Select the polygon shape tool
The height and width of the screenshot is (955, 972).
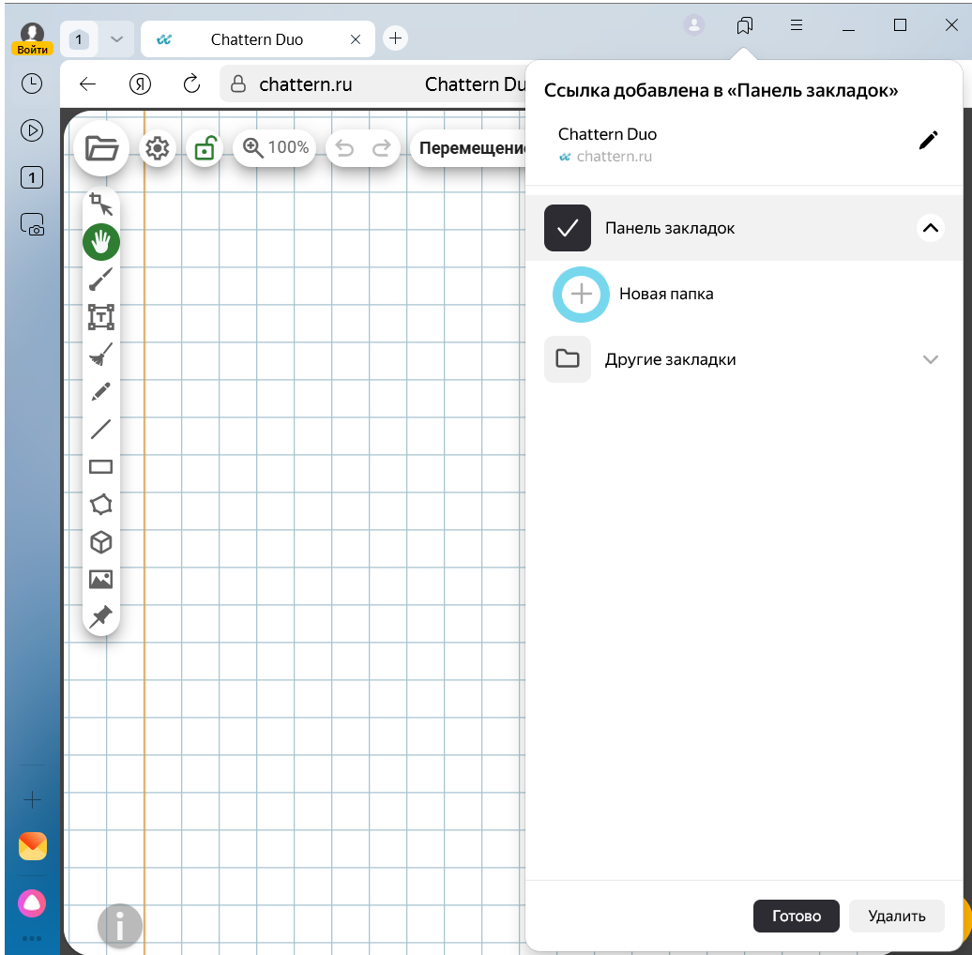pos(101,505)
